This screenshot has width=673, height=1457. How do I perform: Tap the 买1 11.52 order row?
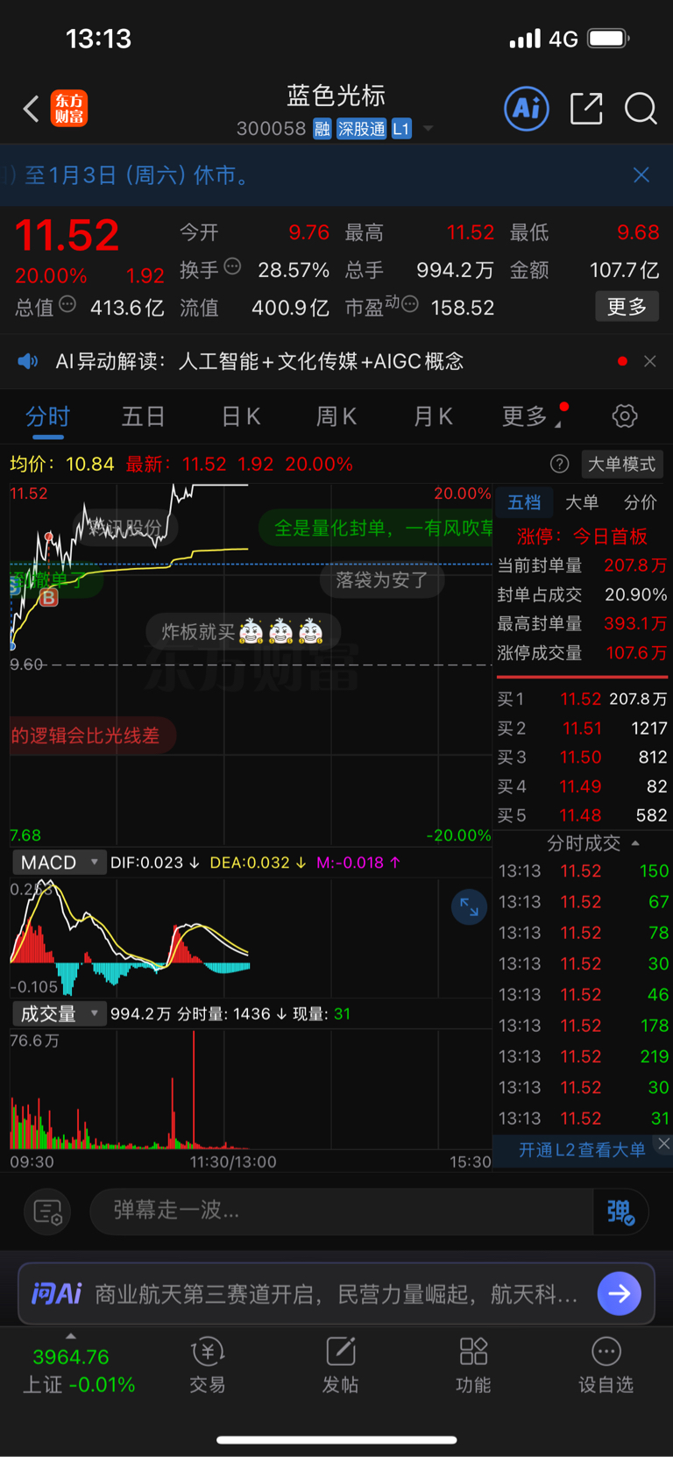tap(582, 699)
